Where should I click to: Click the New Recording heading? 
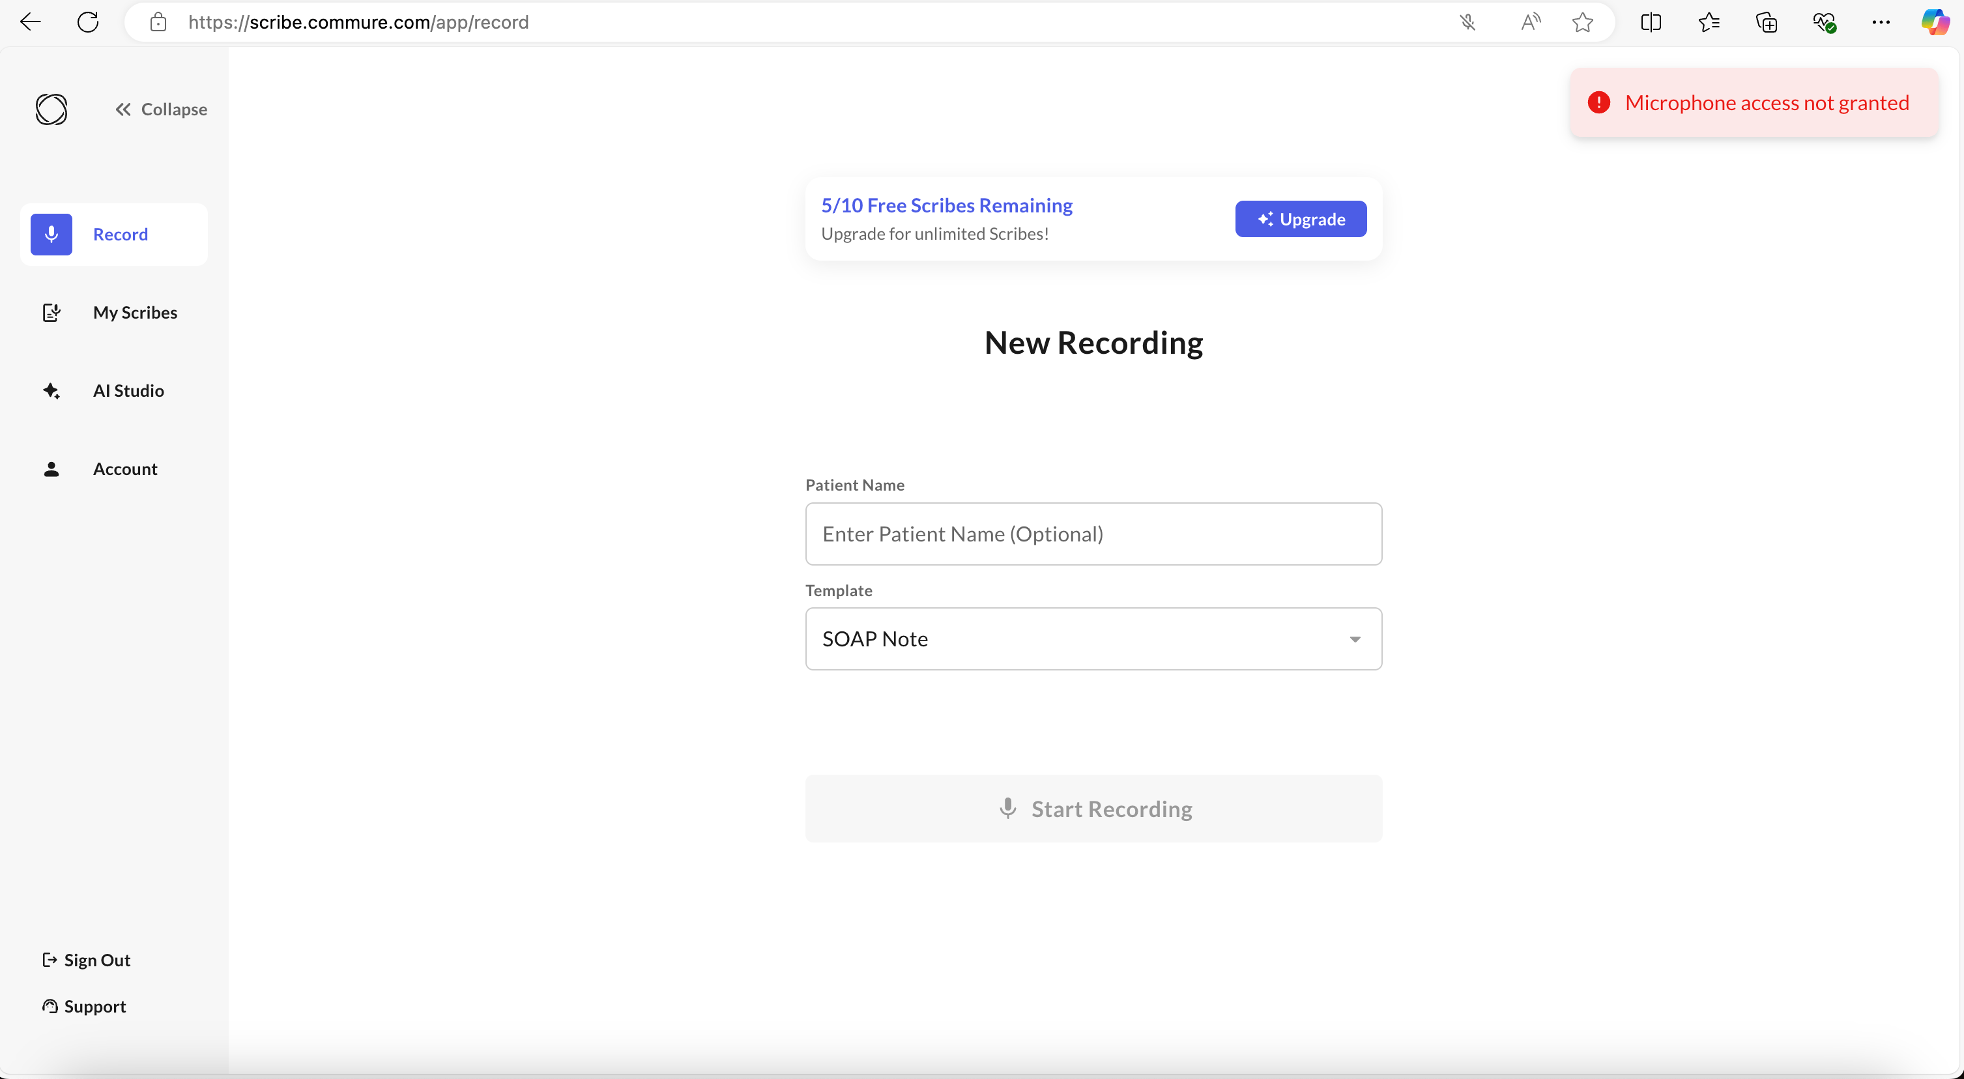(x=1093, y=342)
